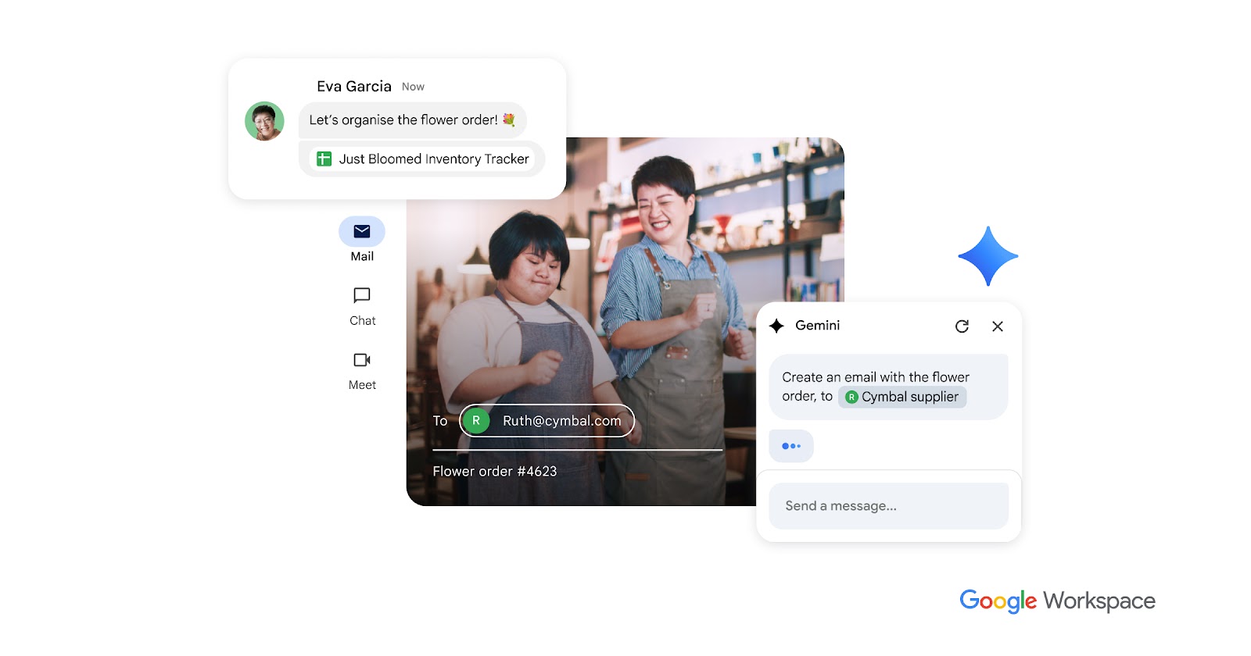Screen dimensions: 1251x656
Task: Click the Gemini panel title text
Action: (x=817, y=326)
